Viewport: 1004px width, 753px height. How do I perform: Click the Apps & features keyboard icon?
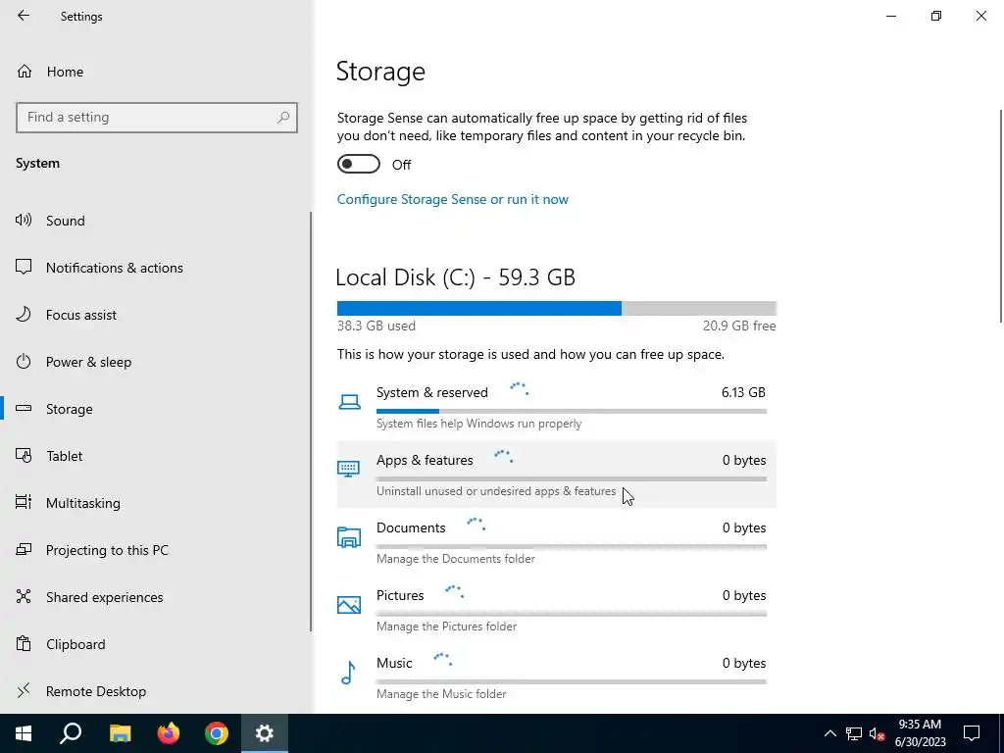pos(349,470)
